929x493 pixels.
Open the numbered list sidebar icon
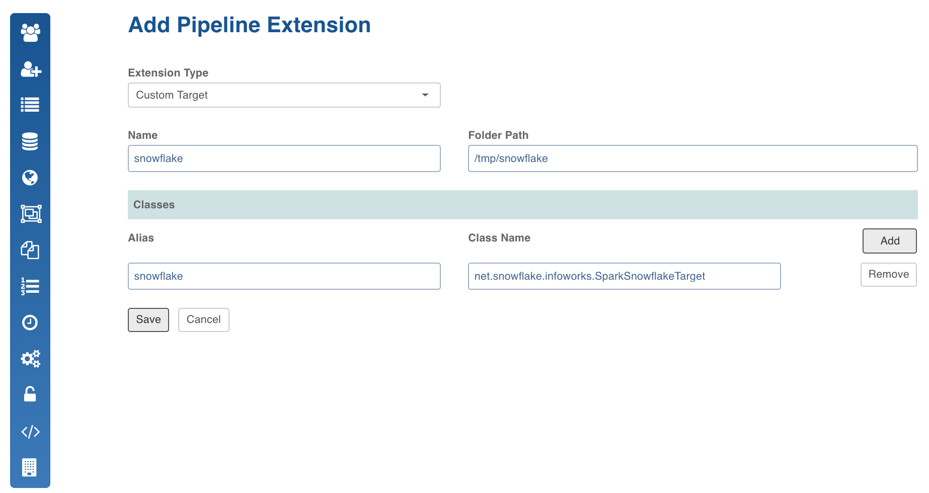pos(30,286)
